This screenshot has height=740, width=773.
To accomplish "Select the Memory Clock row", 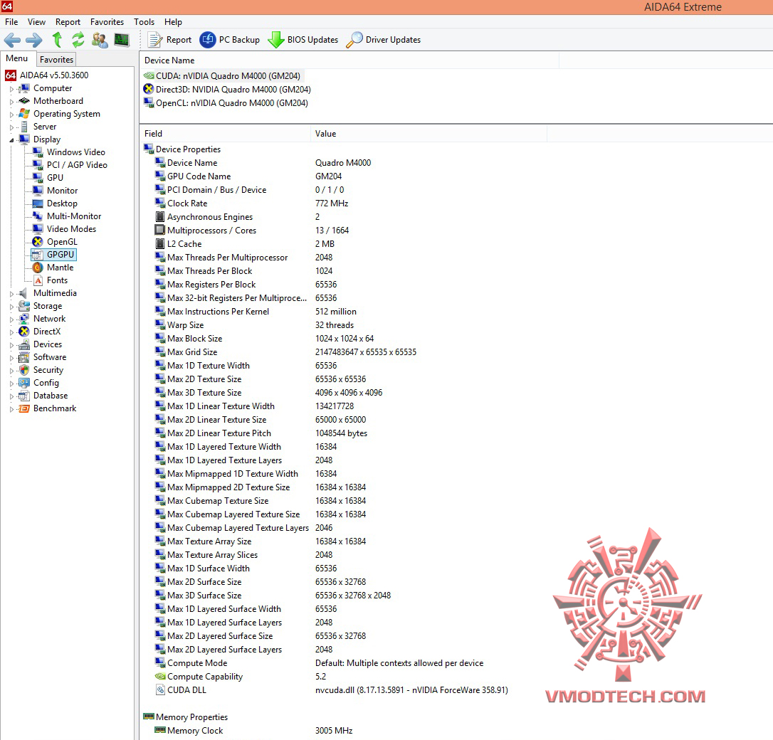I will [x=253, y=731].
